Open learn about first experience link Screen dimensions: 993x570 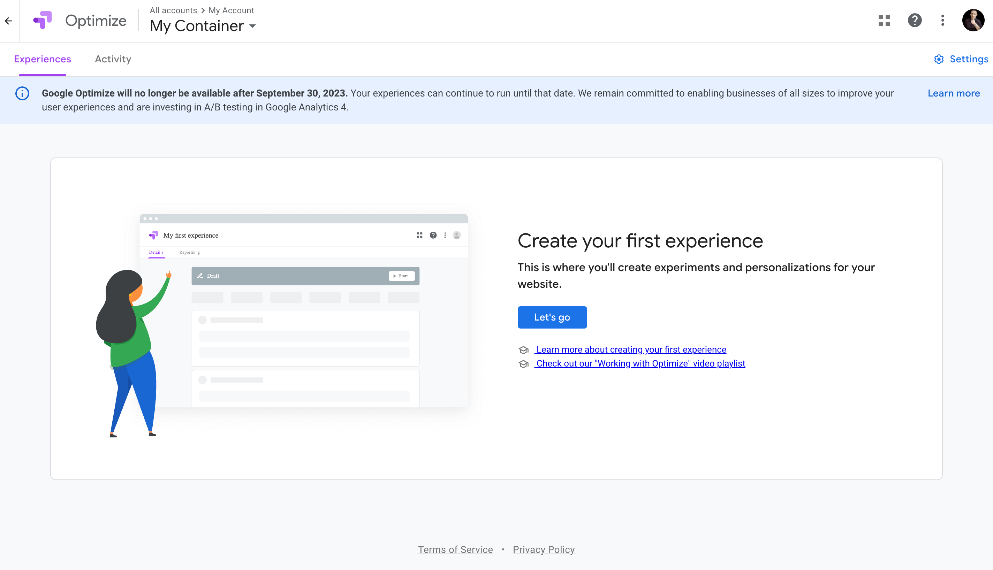point(630,350)
